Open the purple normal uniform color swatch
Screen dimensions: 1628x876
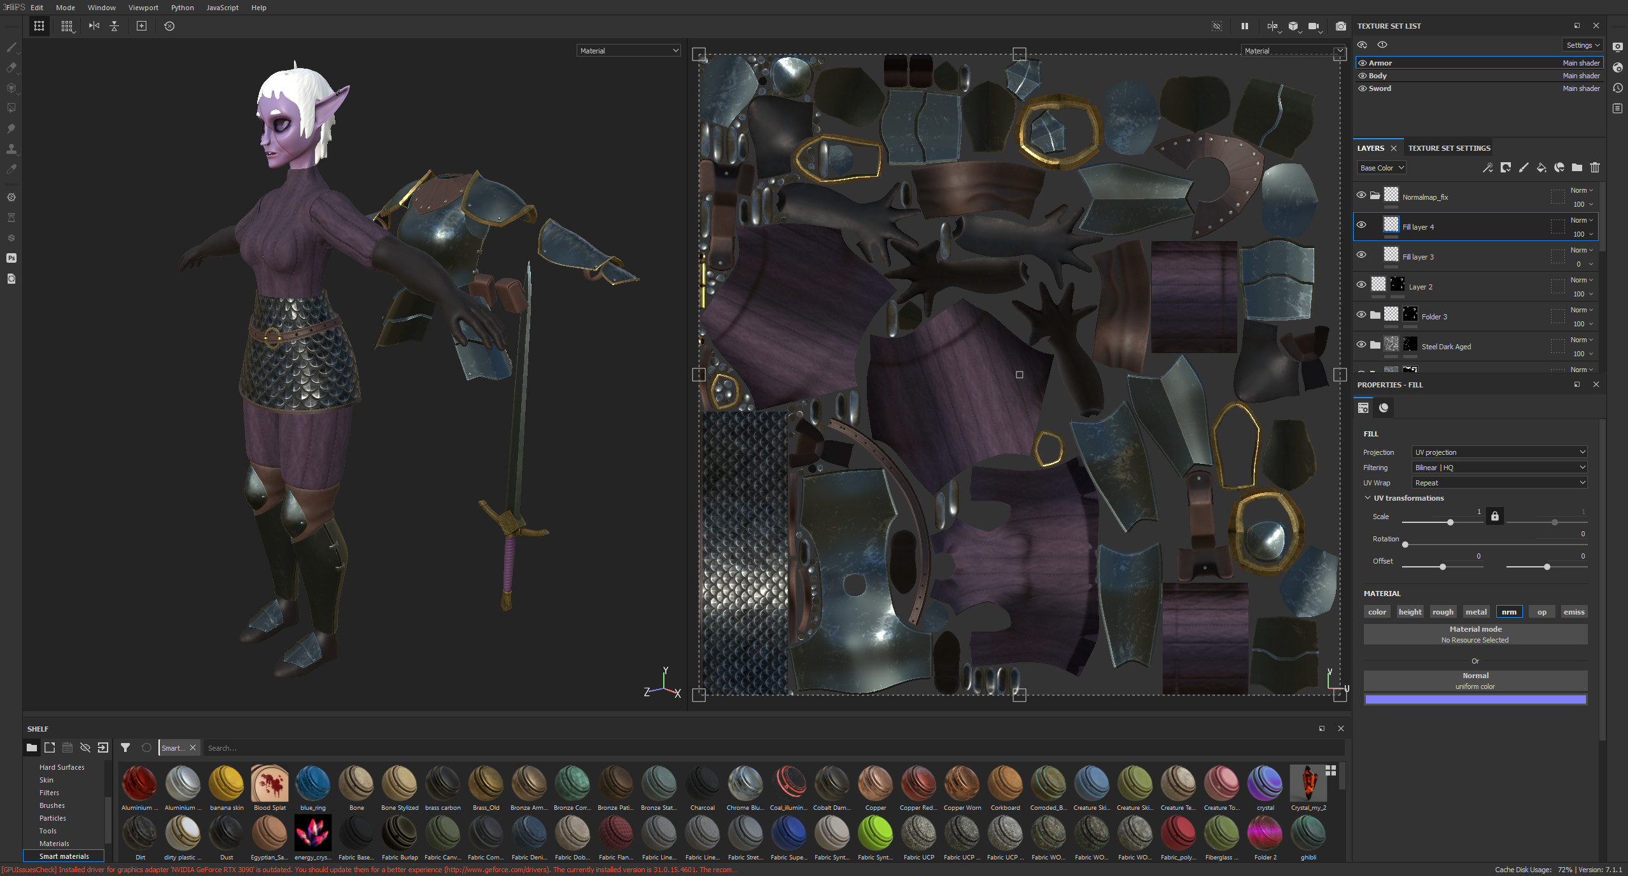[1475, 700]
